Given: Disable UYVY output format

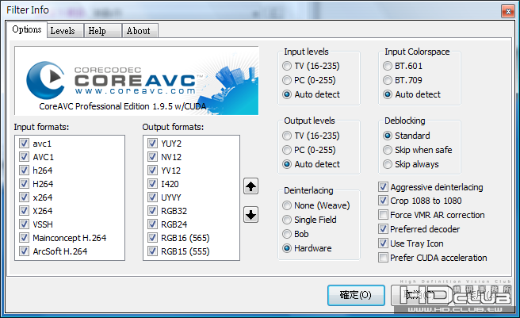Looking at the screenshot, I should pos(152,197).
